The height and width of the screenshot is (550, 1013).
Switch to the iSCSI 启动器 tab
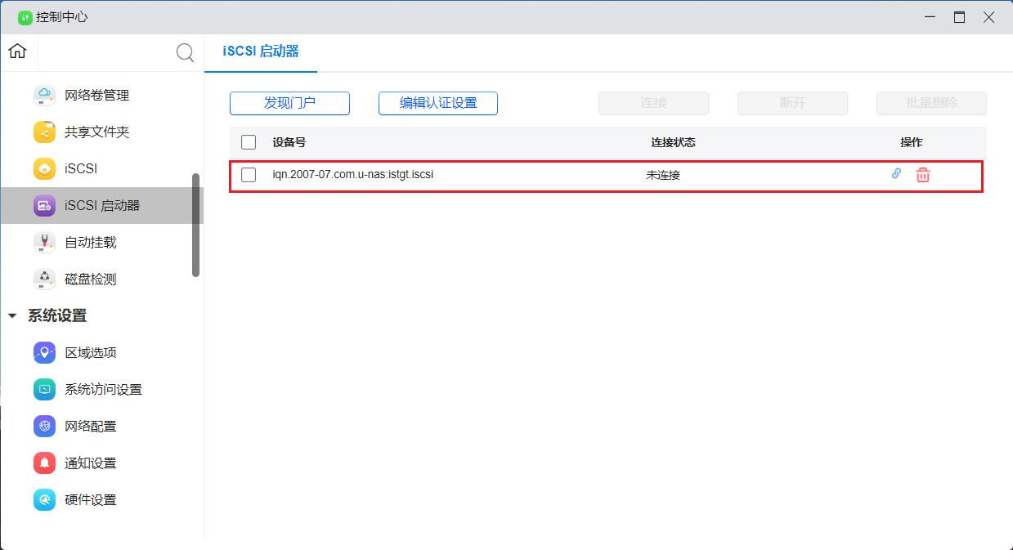click(x=260, y=51)
